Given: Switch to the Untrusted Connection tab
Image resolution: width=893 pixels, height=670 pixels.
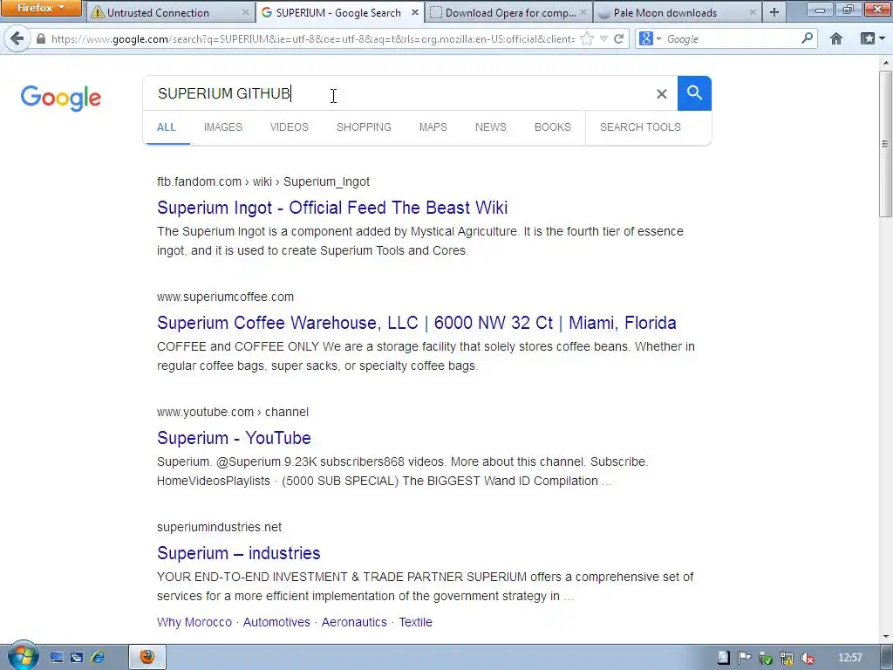Looking at the screenshot, I should coord(170,12).
